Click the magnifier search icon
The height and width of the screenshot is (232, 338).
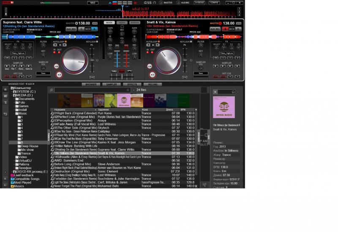coord(52,90)
